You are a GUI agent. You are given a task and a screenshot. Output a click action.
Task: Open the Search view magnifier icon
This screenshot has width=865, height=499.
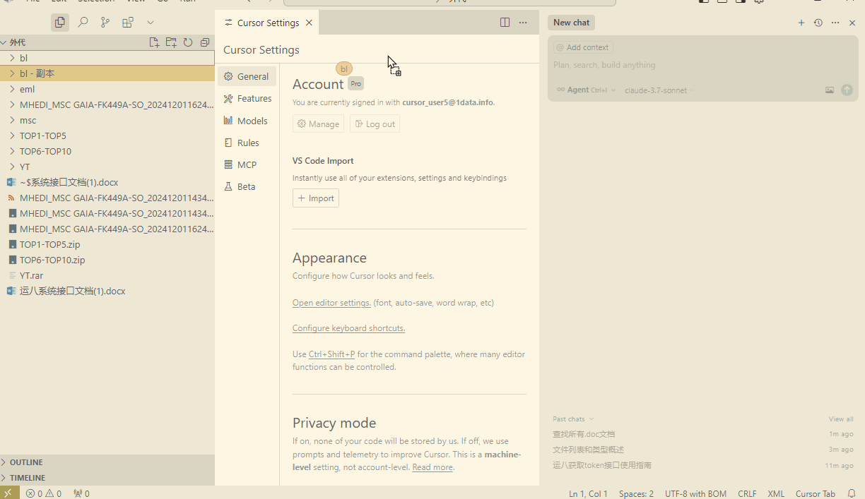coord(83,23)
